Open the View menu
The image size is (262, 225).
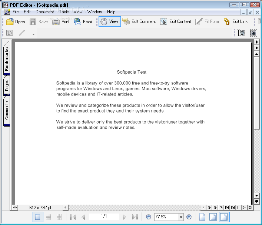[78, 12]
